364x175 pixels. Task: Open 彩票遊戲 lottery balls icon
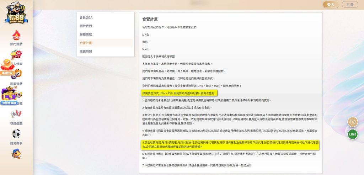[x=16, y=74]
